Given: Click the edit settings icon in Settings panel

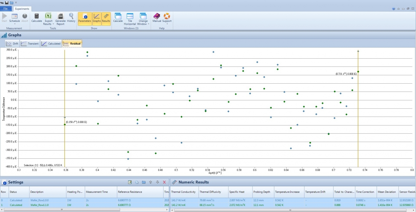Looking at the screenshot, I should (130, 182).
